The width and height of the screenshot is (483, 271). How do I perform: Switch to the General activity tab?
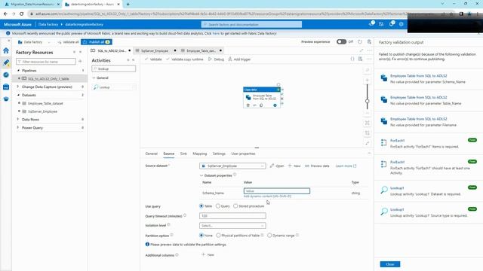(x=151, y=154)
